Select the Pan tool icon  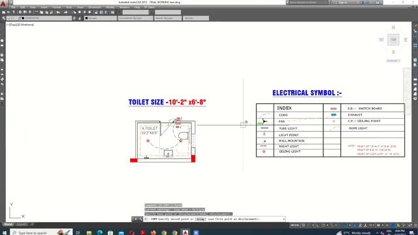coord(74,12)
